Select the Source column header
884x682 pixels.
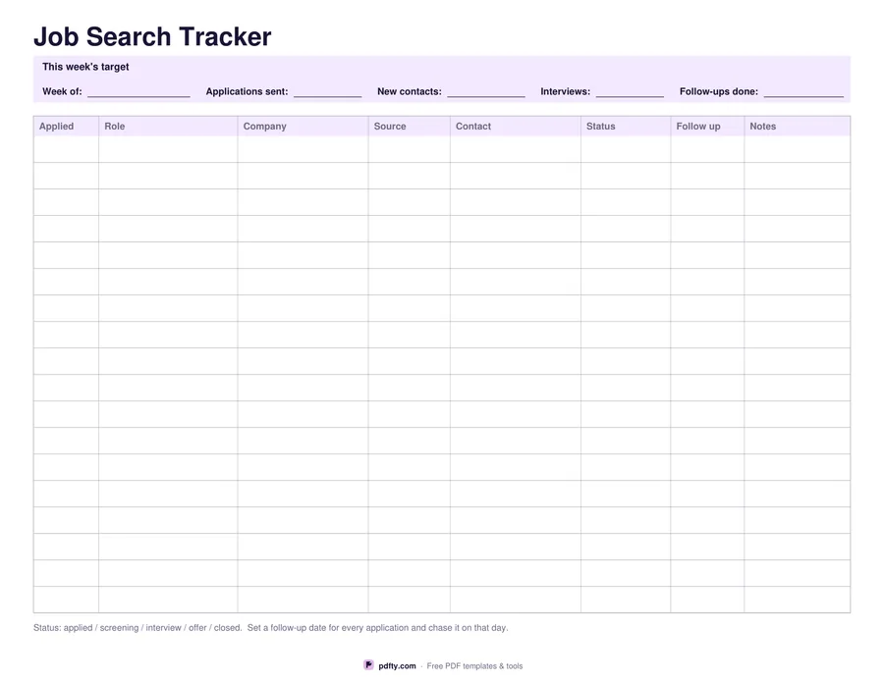coord(410,127)
